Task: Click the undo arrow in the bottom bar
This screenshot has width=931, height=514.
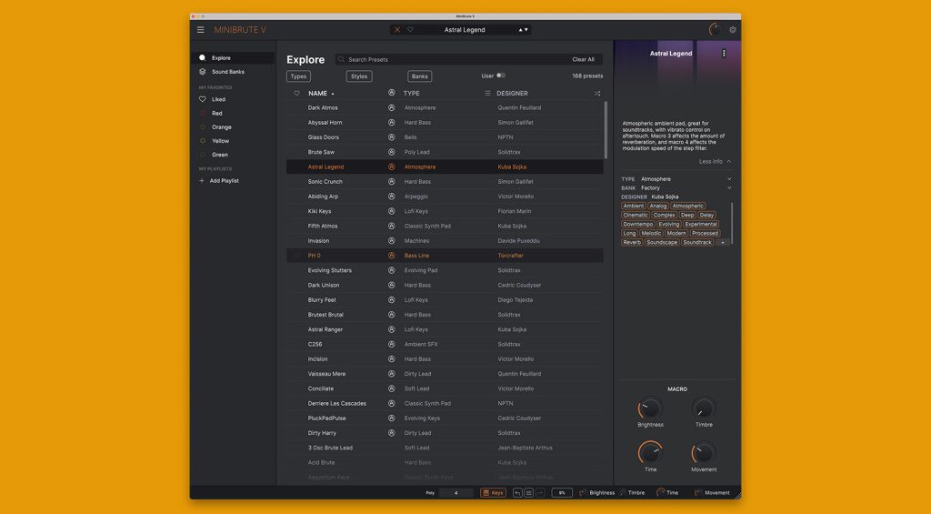Action: click(517, 492)
